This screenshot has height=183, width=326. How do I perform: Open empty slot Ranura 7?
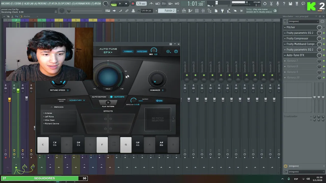coord(300,61)
